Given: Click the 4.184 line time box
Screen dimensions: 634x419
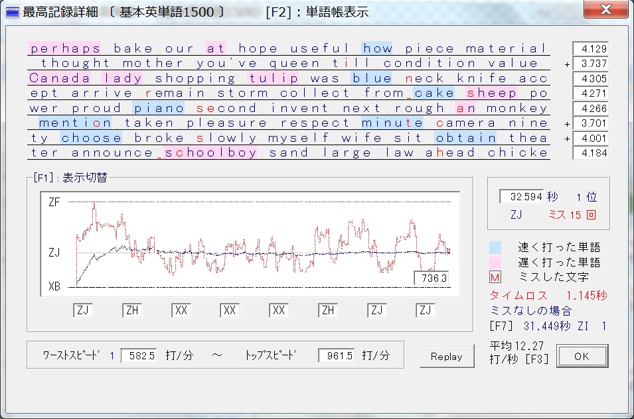Looking at the screenshot, I should point(590,153).
